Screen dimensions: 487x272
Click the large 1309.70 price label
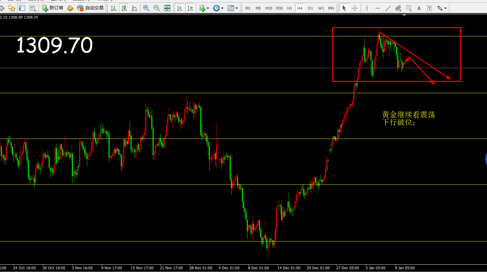54,45
